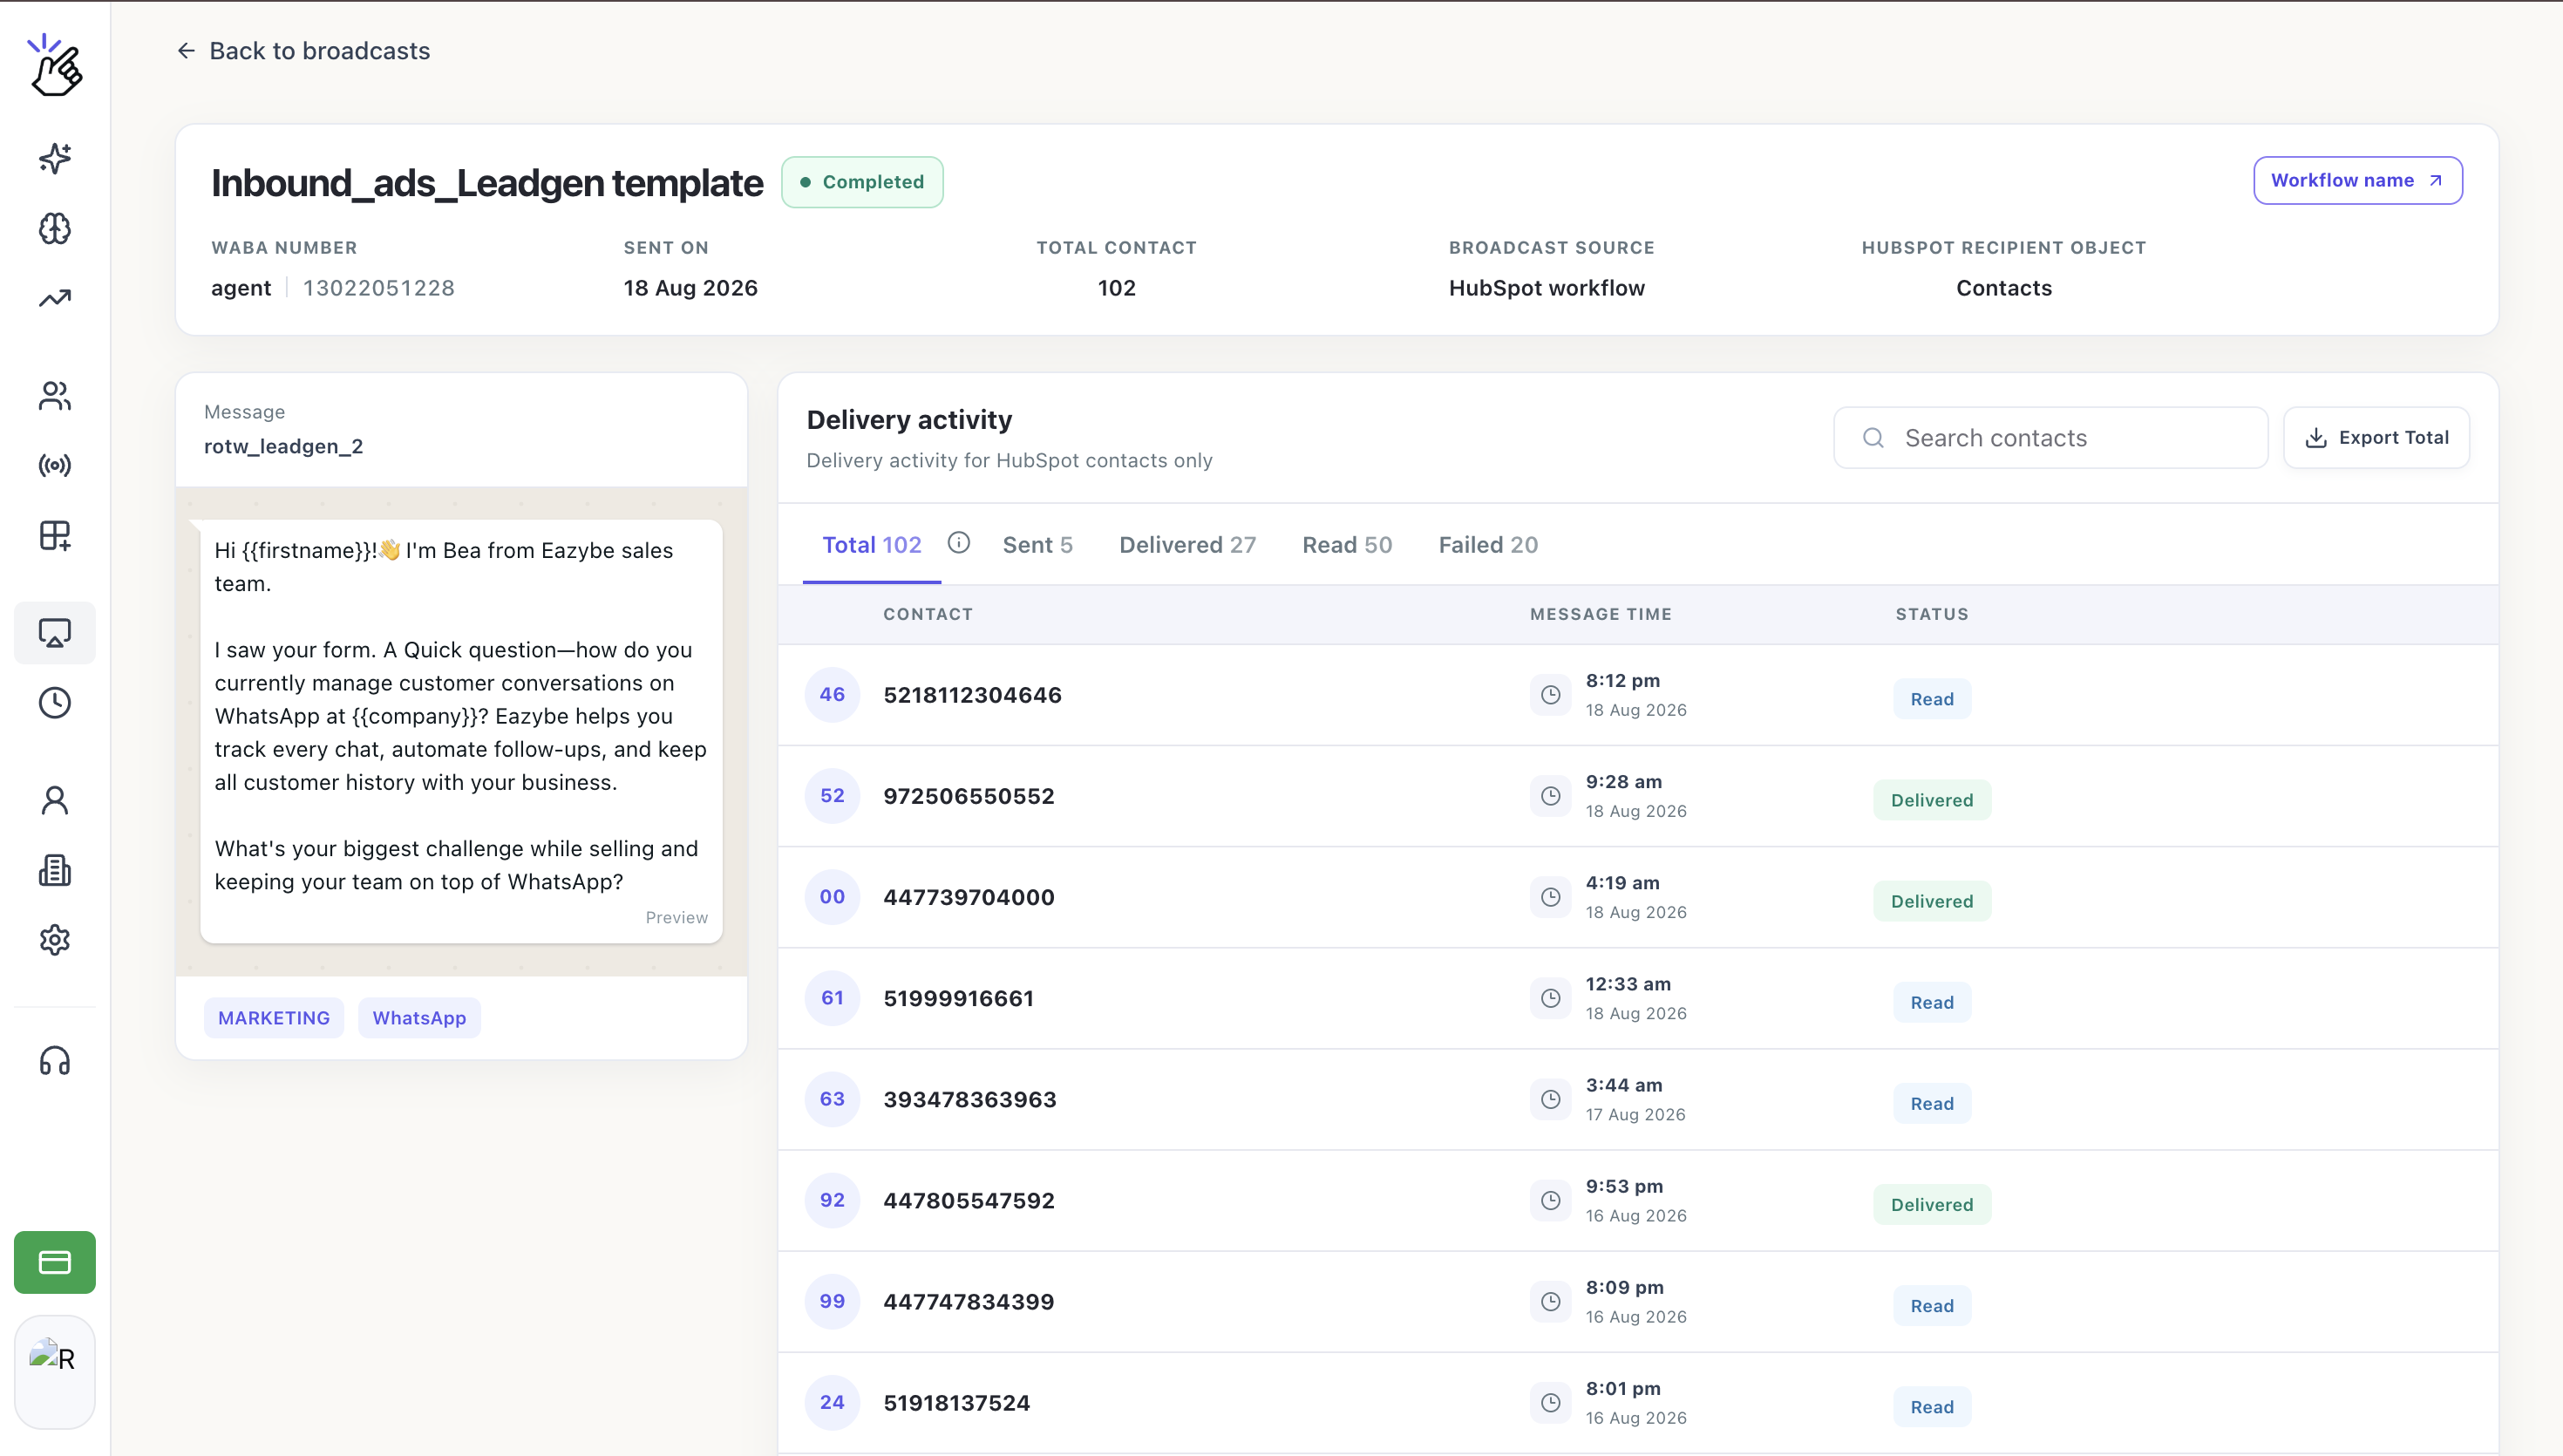2563x1456 pixels.
Task: Open the single user icon in sidebar
Action: click(x=55, y=800)
